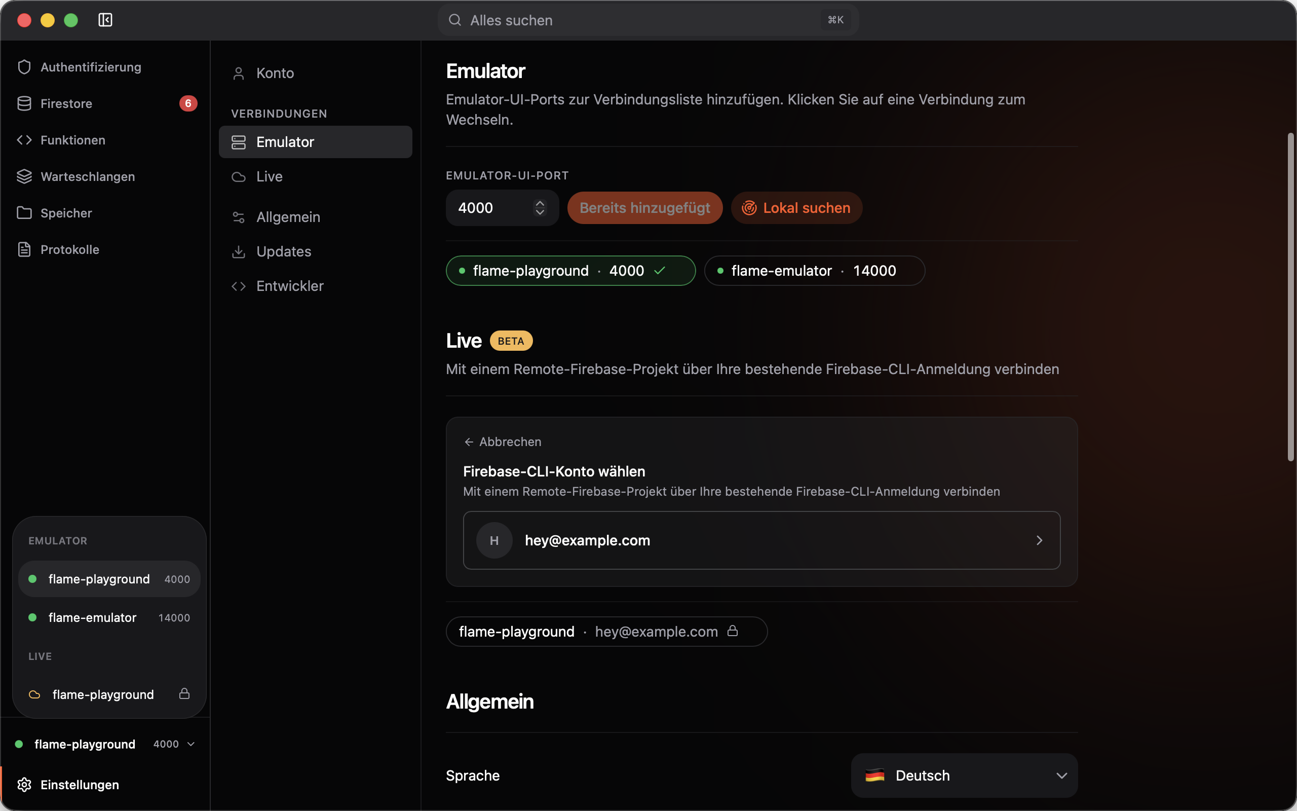The height and width of the screenshot is (811, 1297).
Task: Click the Authentifizierung shield icon
Action: [24, 67]
